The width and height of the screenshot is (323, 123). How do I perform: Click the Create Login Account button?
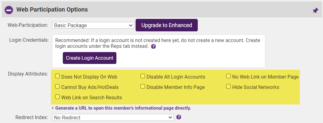(90, 58)
